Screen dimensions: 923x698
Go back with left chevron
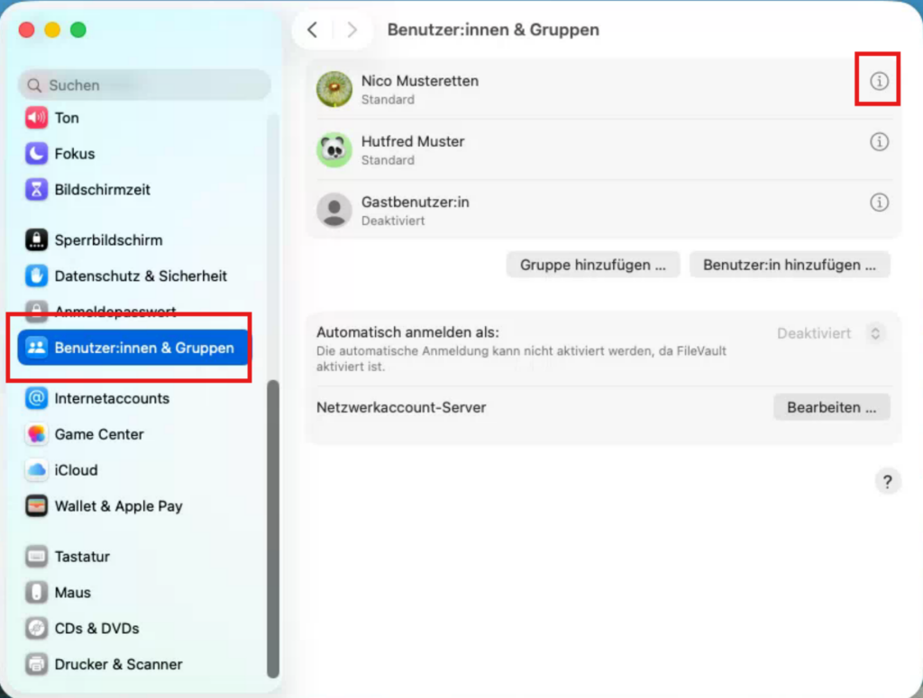click(x=313, y=30)
